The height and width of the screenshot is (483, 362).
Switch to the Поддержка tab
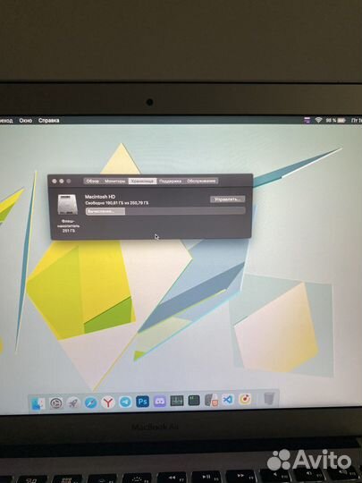pyautogui.click(x=170, y=181)
